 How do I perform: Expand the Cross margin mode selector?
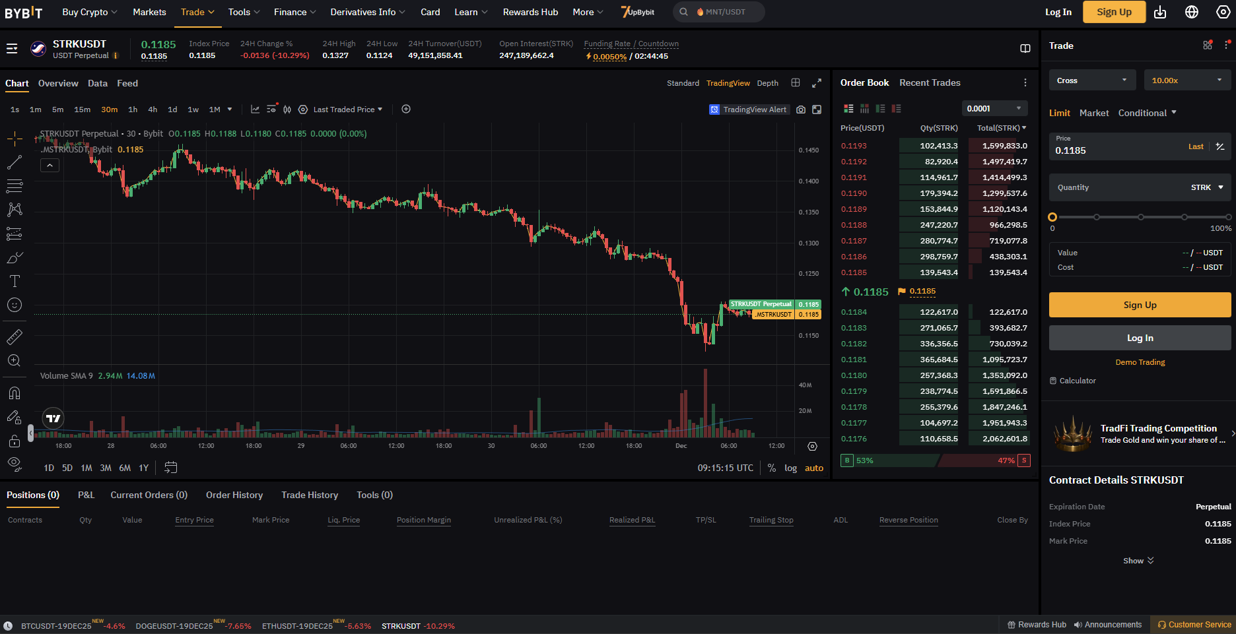point(1091,79)
